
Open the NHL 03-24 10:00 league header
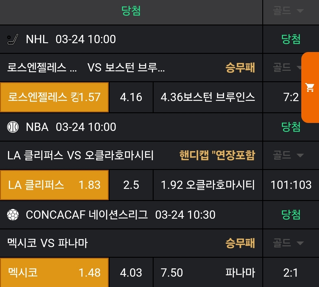(71, 39)
